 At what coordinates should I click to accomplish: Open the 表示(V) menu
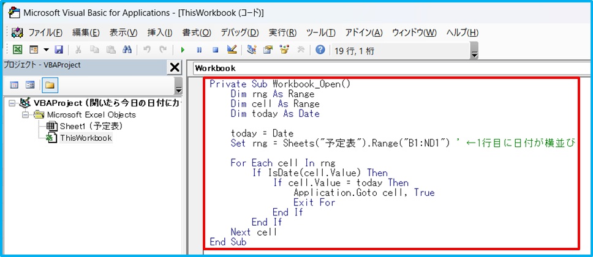(x=123, y=32)
